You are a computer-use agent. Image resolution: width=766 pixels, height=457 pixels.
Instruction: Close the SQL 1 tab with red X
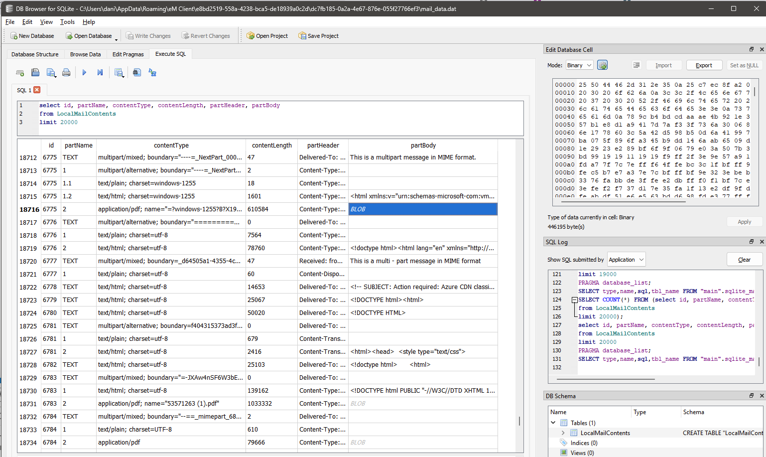[x=37, y=90]
